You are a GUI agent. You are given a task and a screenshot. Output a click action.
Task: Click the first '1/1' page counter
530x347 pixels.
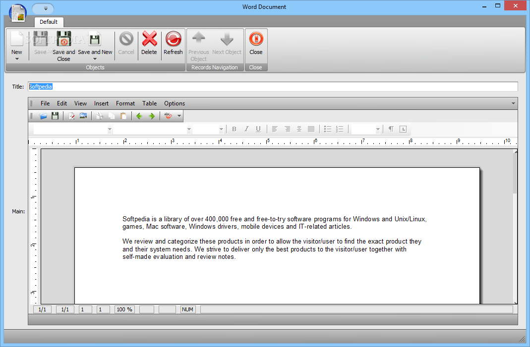click(x=42, y=309)
